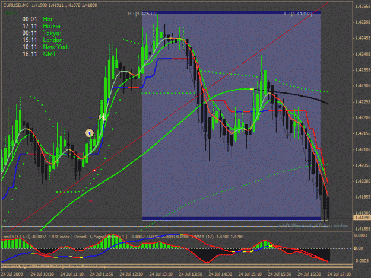Click the LWMA (12) label in the indicator pane

[202, 237]
